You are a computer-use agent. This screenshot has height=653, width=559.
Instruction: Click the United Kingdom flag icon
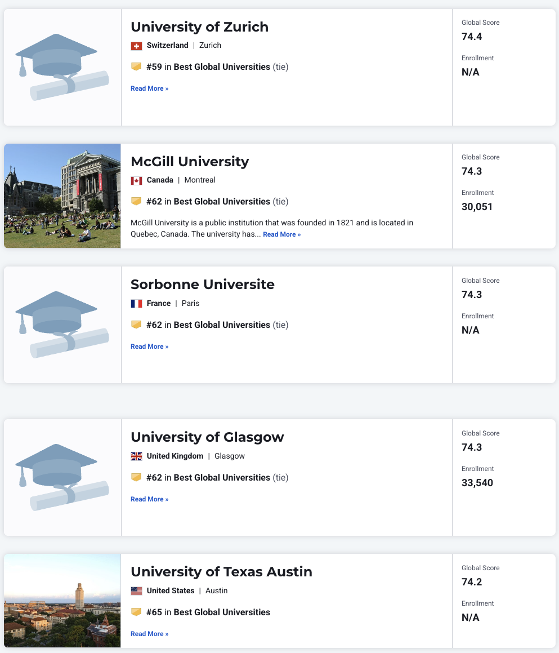click(x=136, y=456)
